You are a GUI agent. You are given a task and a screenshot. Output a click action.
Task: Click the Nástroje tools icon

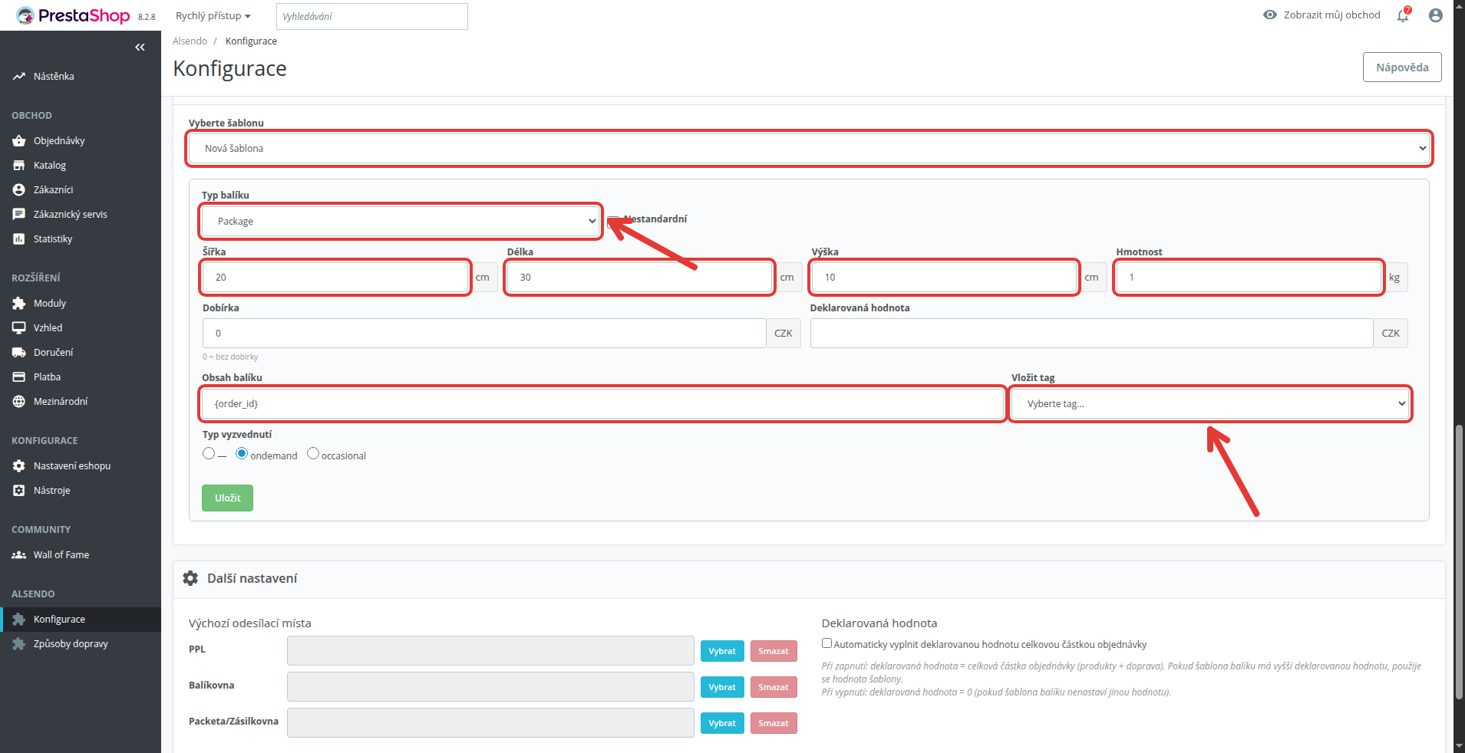pyautogui.click(x=19, y=491)
